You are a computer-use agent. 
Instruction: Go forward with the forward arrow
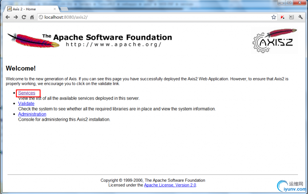click(16, 17)
